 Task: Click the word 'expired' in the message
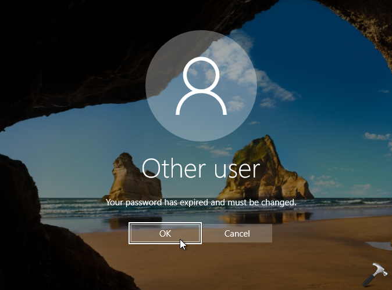191,202
